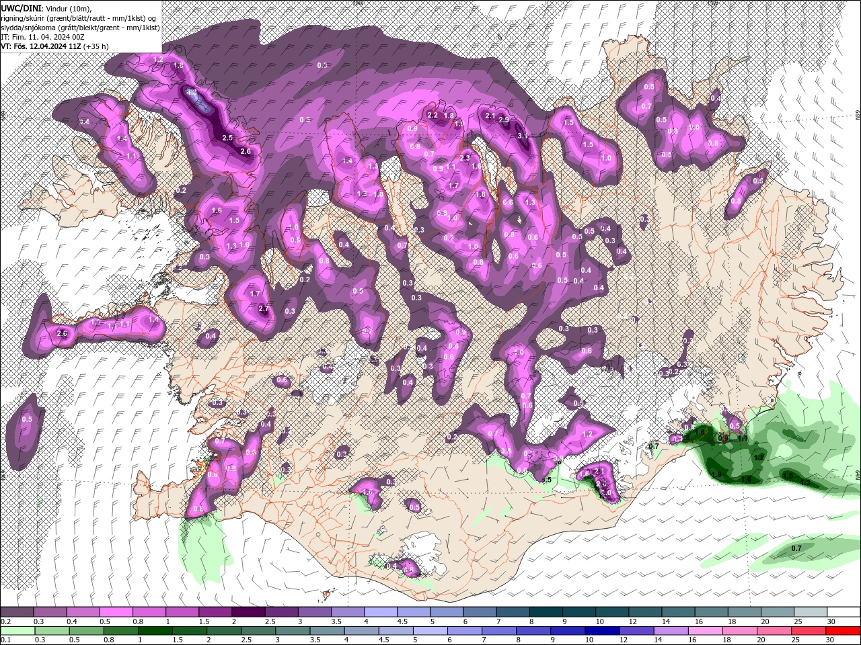Pick the dark green 1 swatch, lower legend
Viewport: 861px width, 645px height.
point(155,631)
